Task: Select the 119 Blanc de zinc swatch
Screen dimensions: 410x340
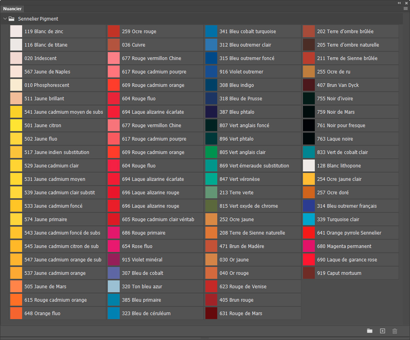Action: click(x=58, y=31)
